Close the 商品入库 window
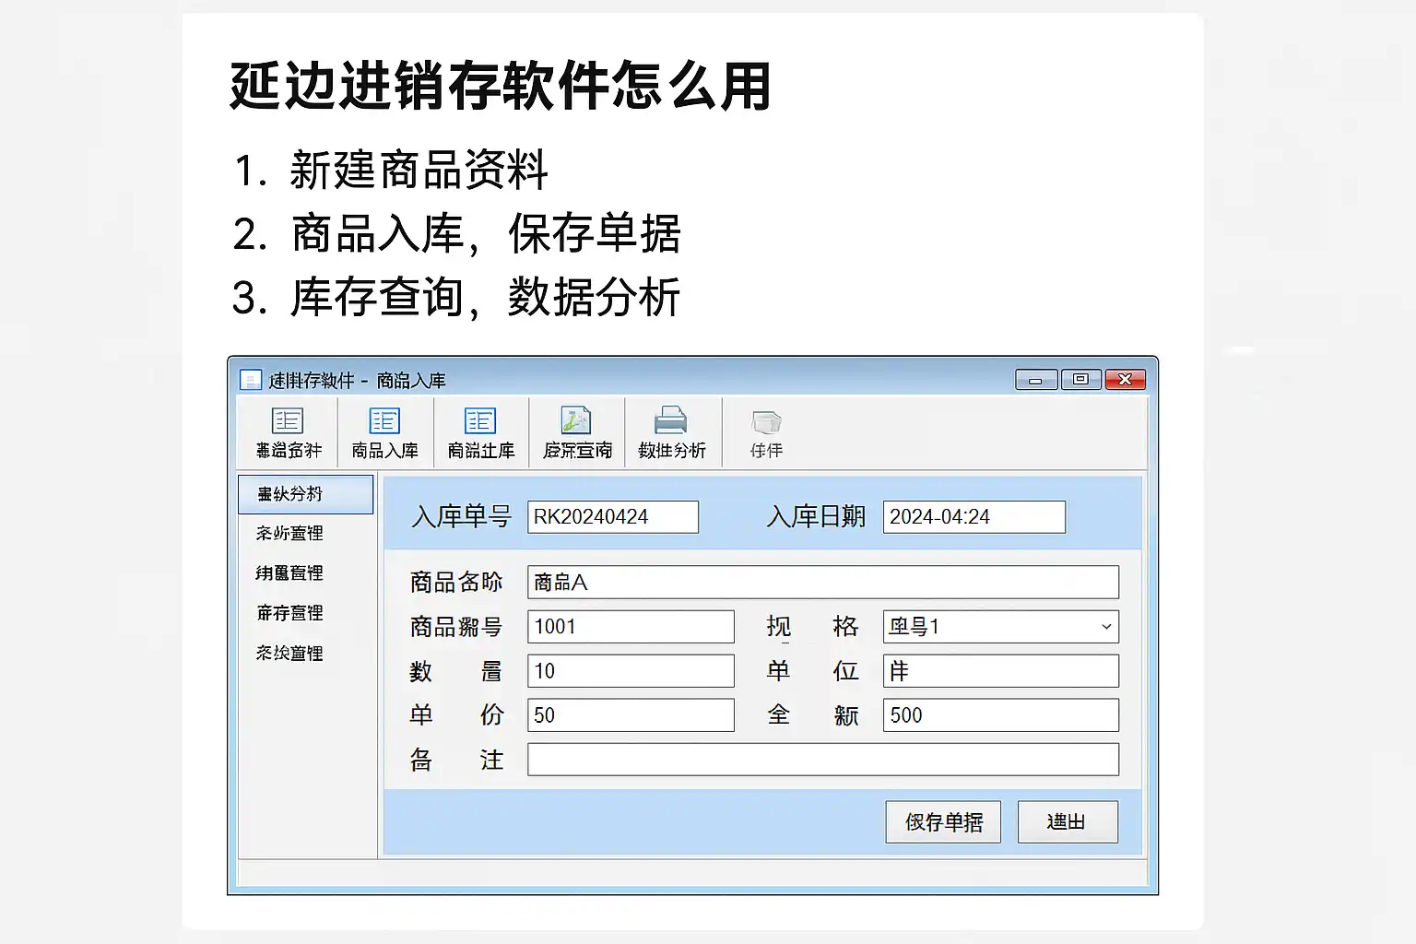The height and width of the screenshot is (944, 1416). 1125,380
